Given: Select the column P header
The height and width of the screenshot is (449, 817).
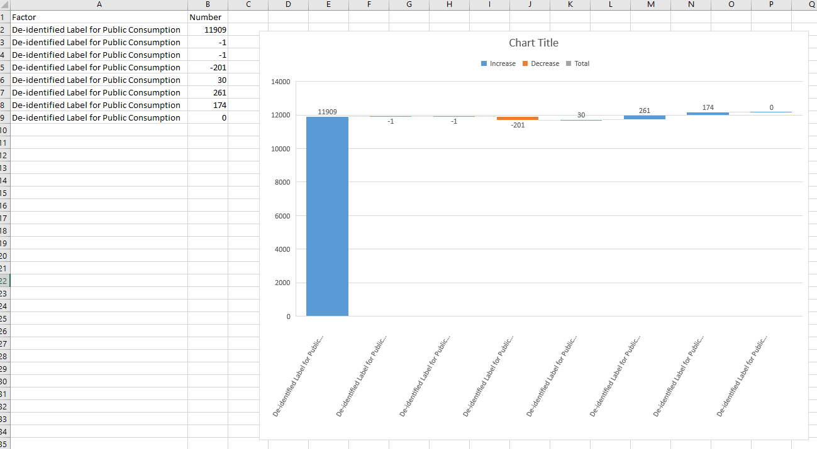Looking at the screenshot, I should click(771, 5).
